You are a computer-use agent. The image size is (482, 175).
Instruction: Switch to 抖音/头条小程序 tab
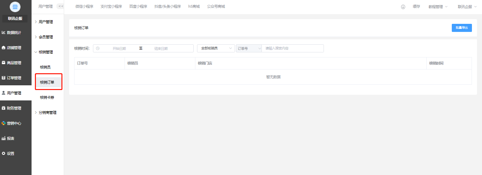tap(167, 6)
